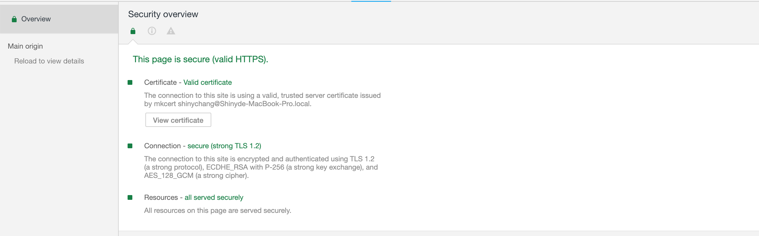Click the Valid certificate status text
Screen dimensions: 759x236
click(x=207, y=82)
